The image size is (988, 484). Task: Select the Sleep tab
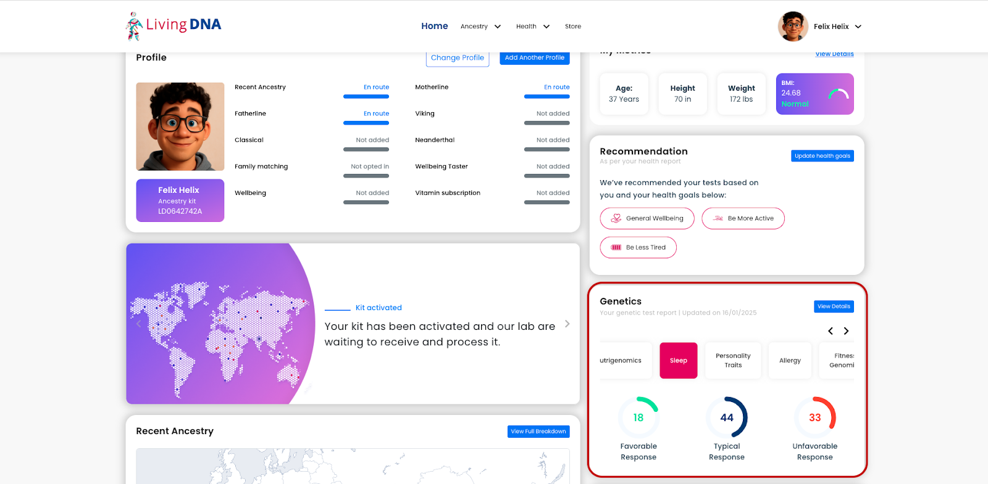tap(679, 361)
